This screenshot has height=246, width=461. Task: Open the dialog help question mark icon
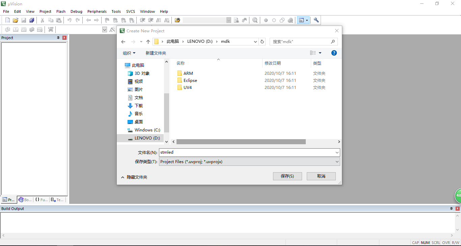click(334, 53)
